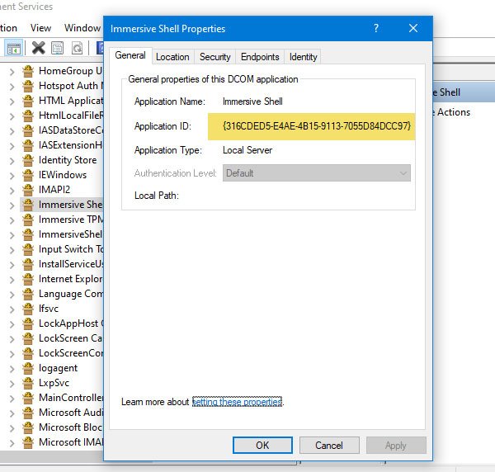Expand the Microsoft Bloc tree node
Image resolution: width=495 pixels, height=472 pixels.
[x=12, y=428]
